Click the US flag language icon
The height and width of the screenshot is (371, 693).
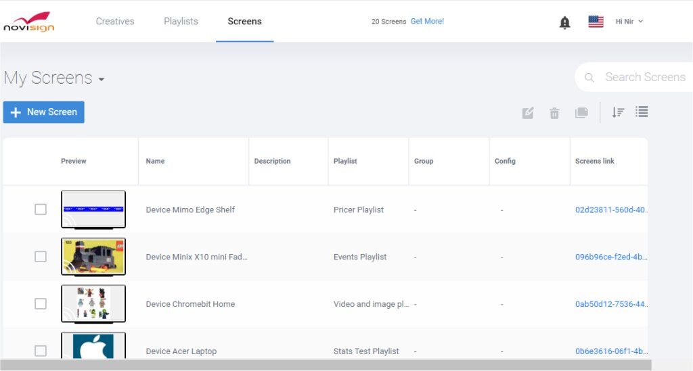(x=596, y=22)
